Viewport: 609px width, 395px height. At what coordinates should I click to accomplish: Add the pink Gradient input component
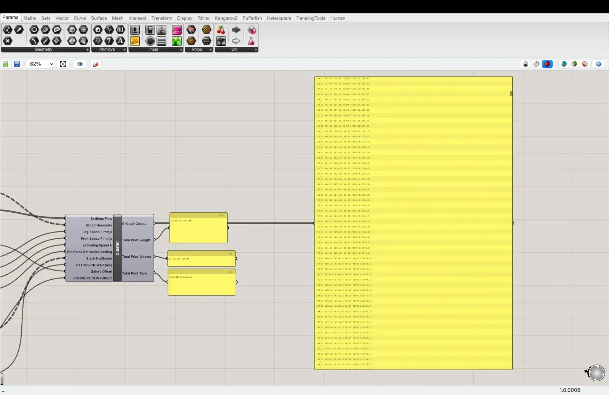(x=177, y=30)
